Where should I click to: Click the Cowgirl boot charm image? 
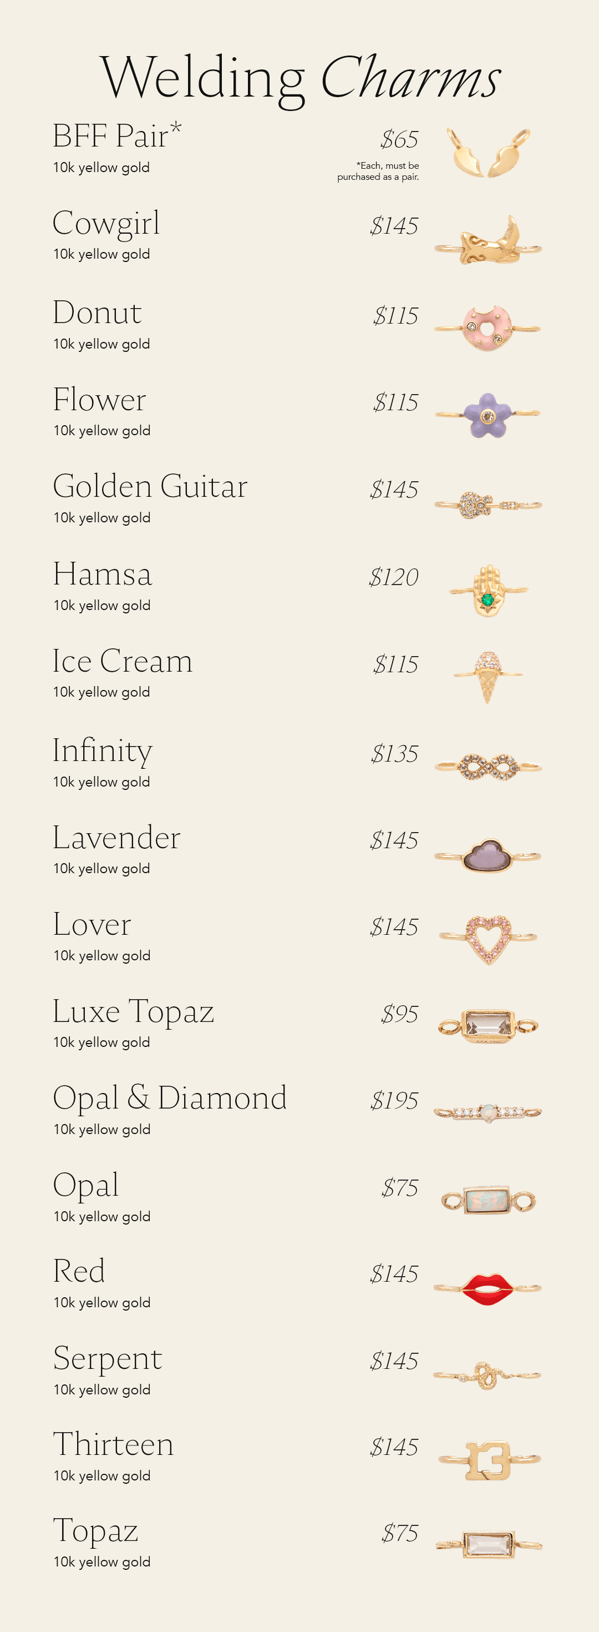point(488,242)
